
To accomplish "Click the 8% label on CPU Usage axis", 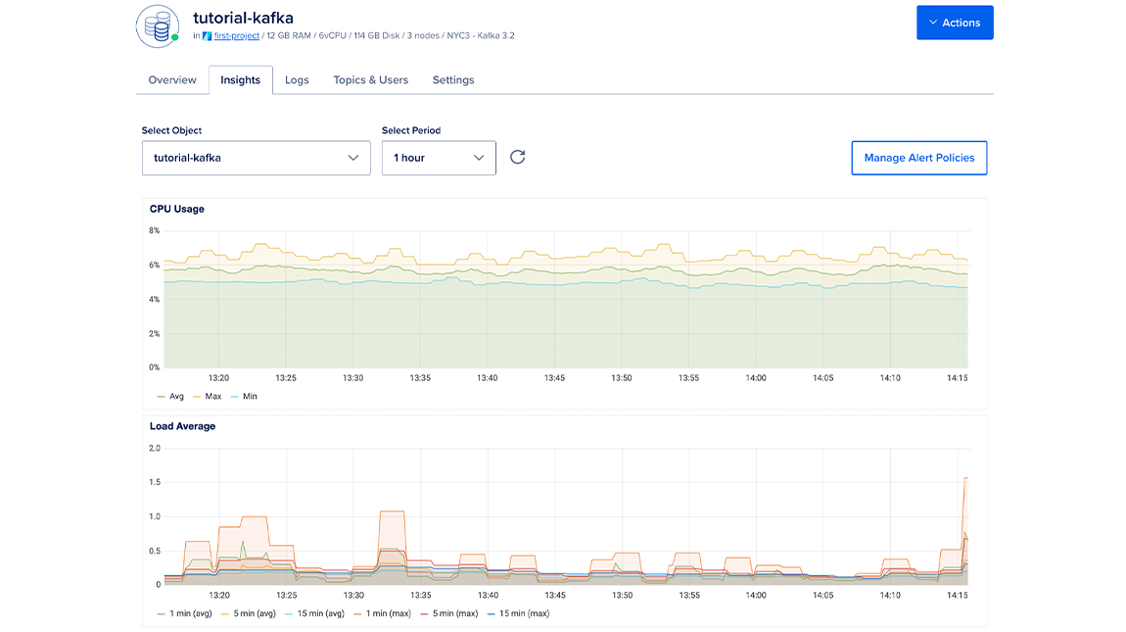I will 155,231.
